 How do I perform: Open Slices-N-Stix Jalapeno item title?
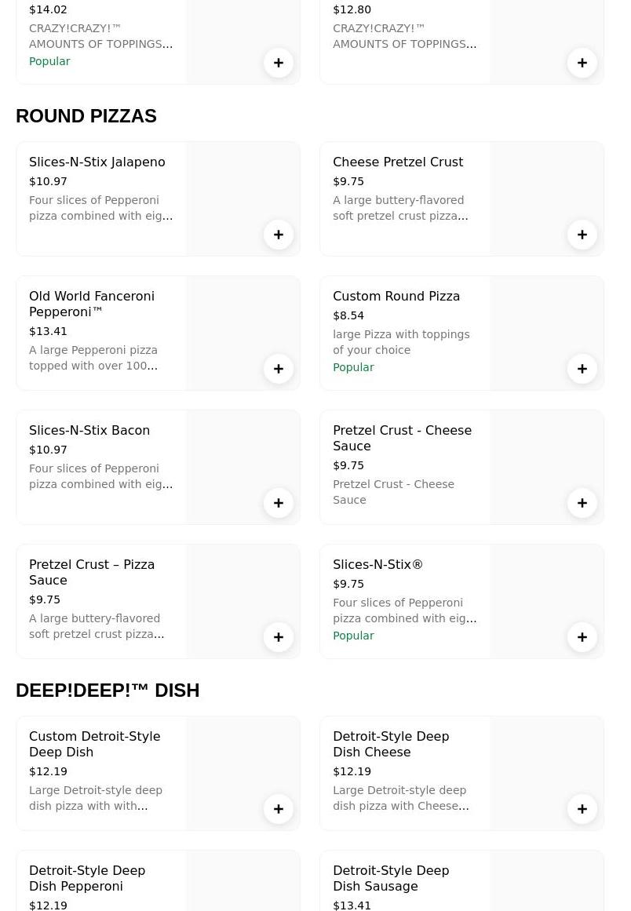[97, 162]
